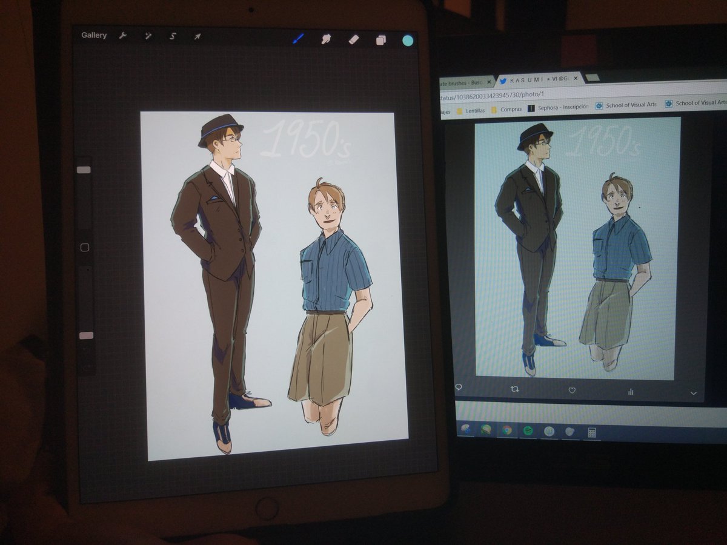
Task: Select the KASUMI Twitter browser tab
Action: tap(539, 80)
